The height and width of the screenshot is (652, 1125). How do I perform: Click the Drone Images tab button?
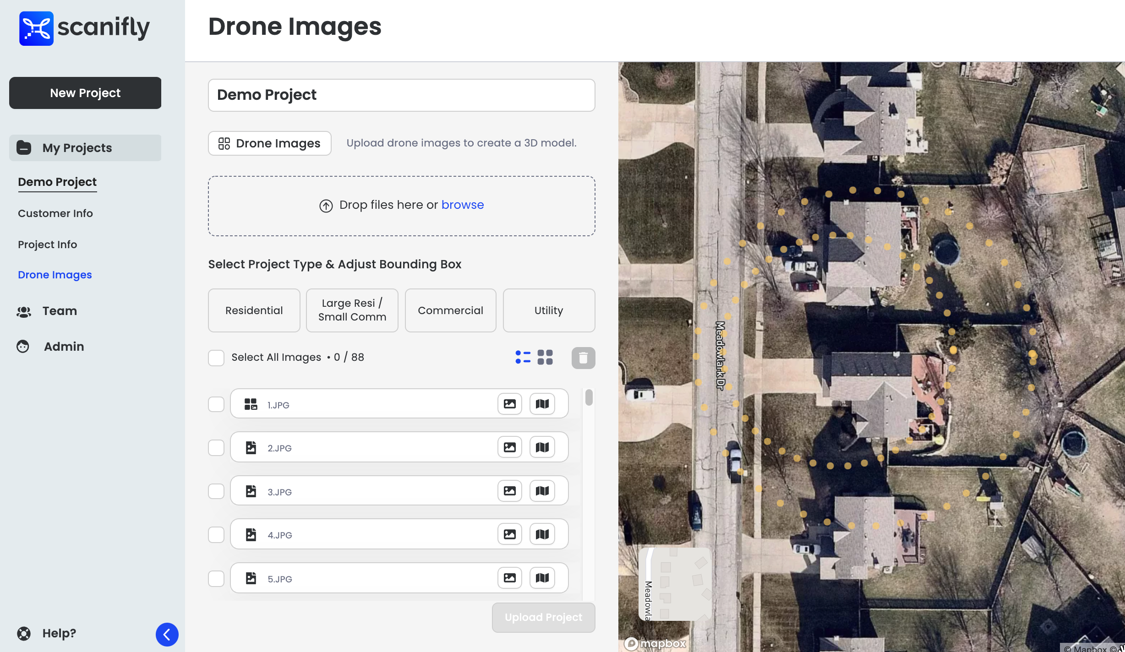tap(270, 143)
